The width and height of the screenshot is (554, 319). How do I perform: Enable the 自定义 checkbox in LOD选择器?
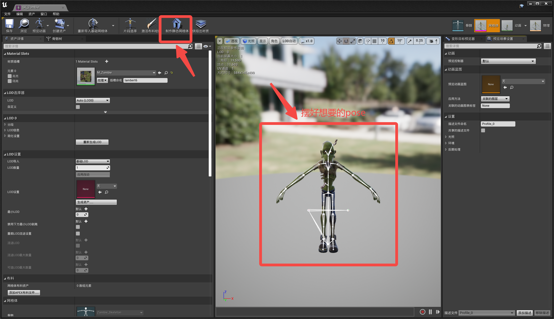(x=78, y=107)
